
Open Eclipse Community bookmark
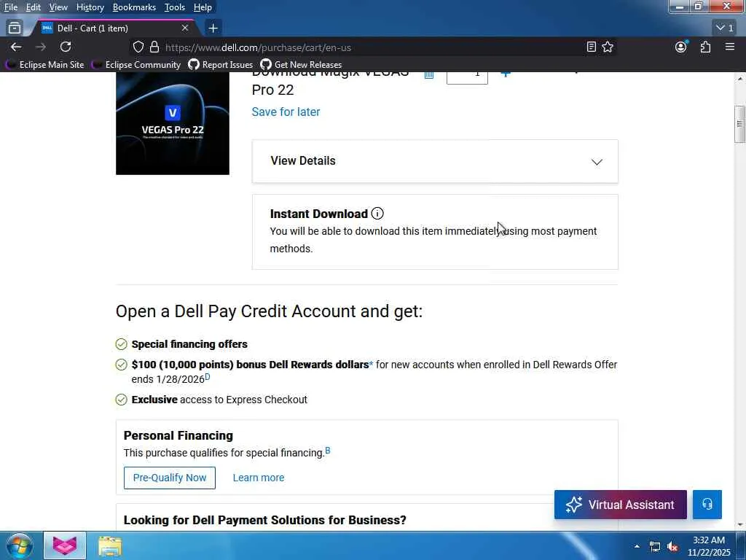click(137, 64)
